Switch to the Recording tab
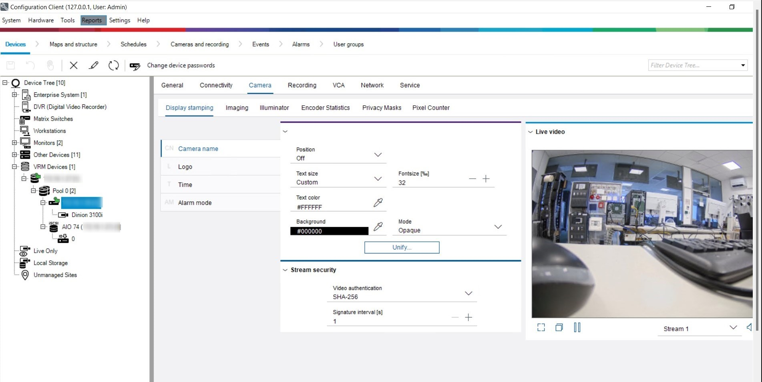The image size is (762, 382). (x=302, y=85)
